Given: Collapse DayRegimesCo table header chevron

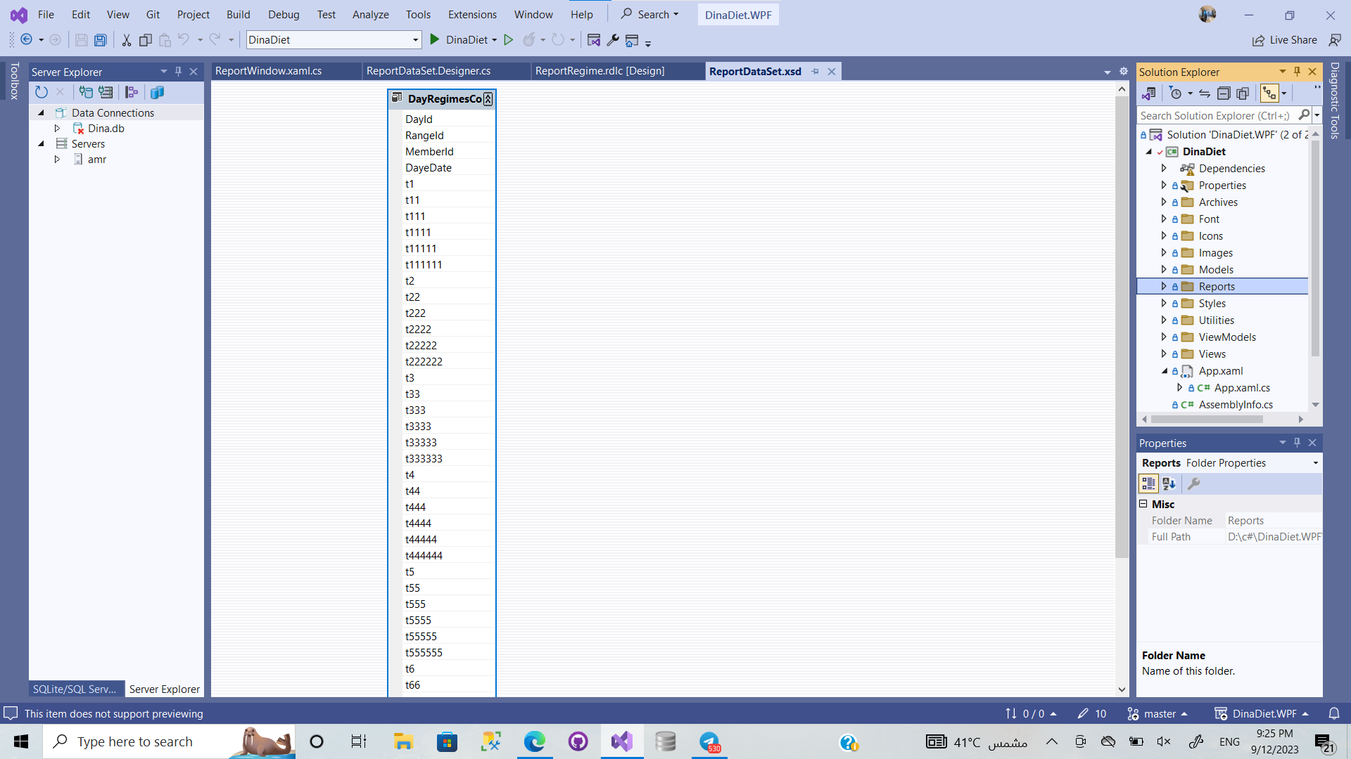Looking at the screenshot, I should (488, 99).
